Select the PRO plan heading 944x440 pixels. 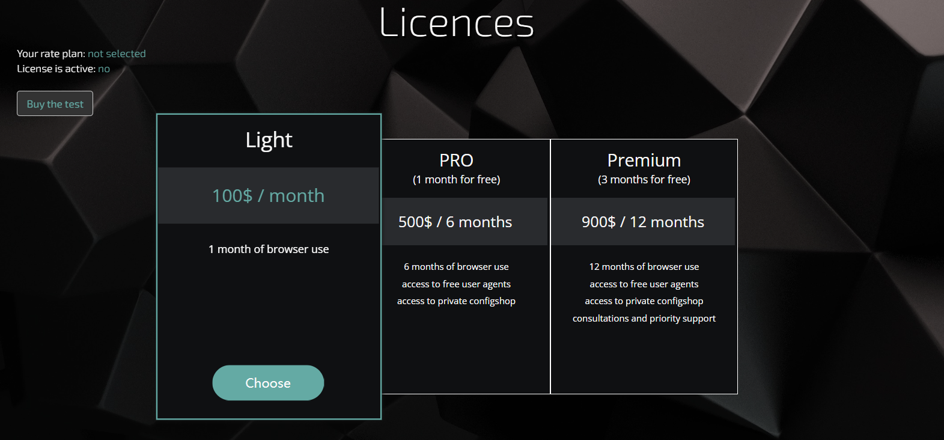click(x=456, y=160)
